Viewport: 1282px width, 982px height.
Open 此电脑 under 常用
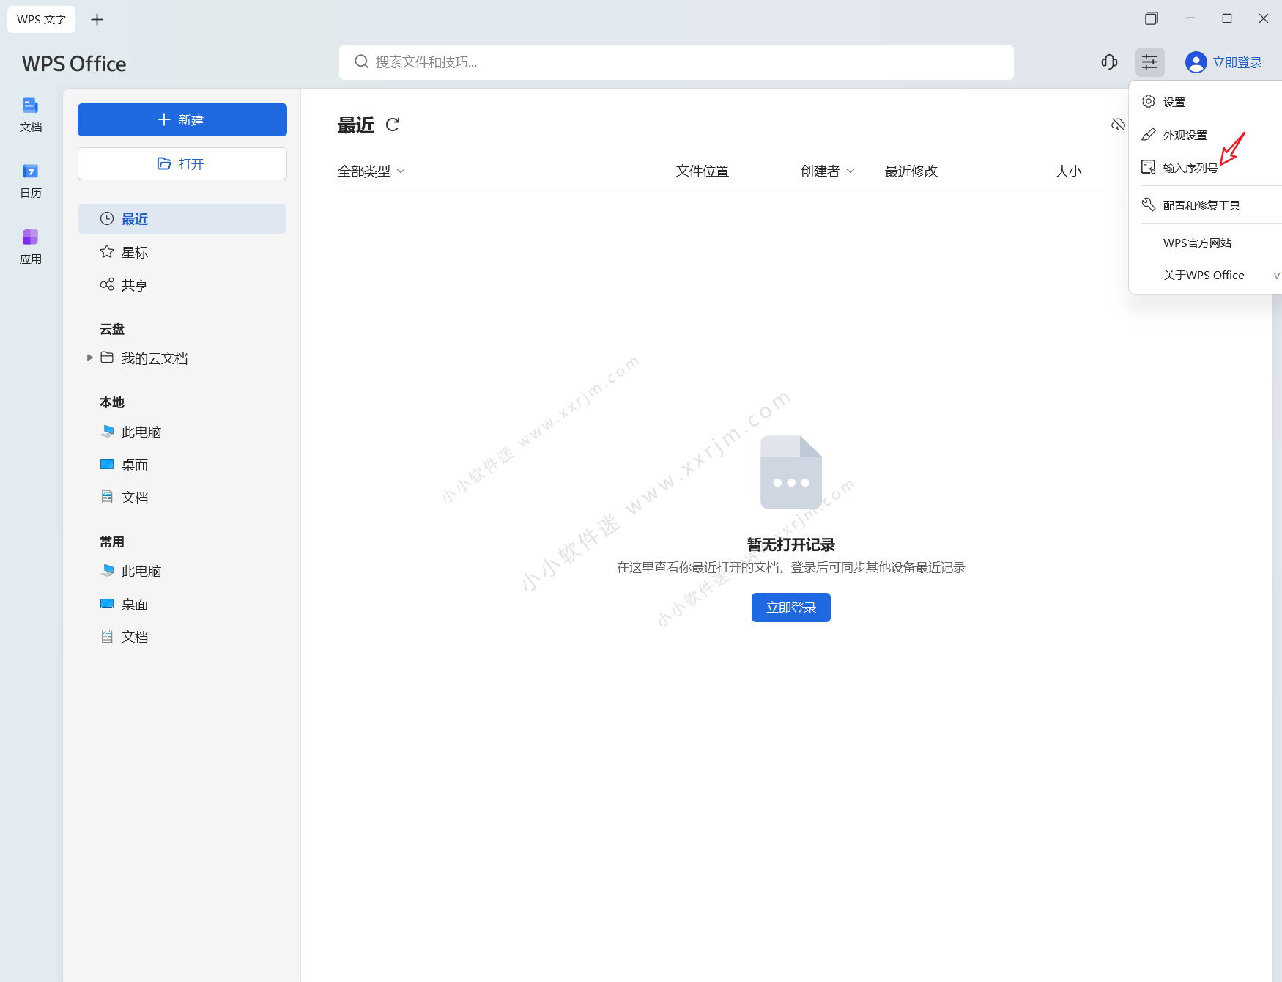(182, 571)
